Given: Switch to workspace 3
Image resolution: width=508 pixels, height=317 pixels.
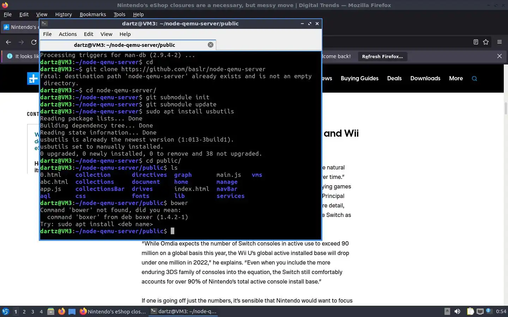Looking at the screenshot, I should coord(32,311).
